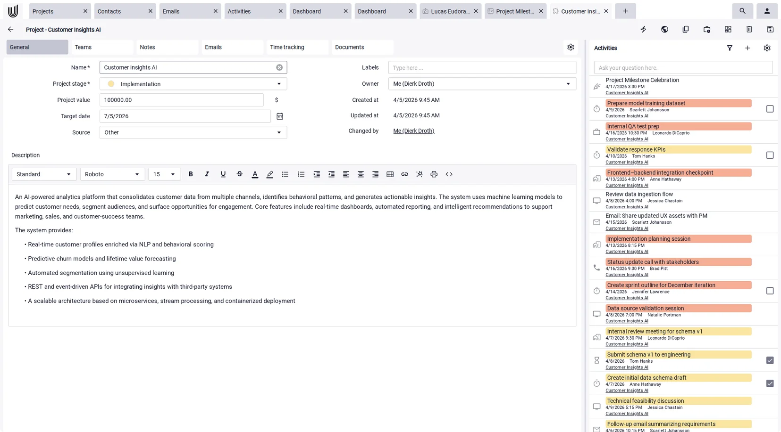Open the Time tracking tab

click(x=298, y=47)
